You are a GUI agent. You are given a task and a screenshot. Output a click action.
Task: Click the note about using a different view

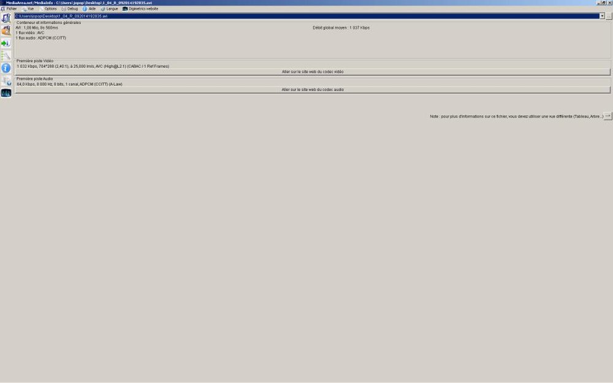(x=516, y=116)
